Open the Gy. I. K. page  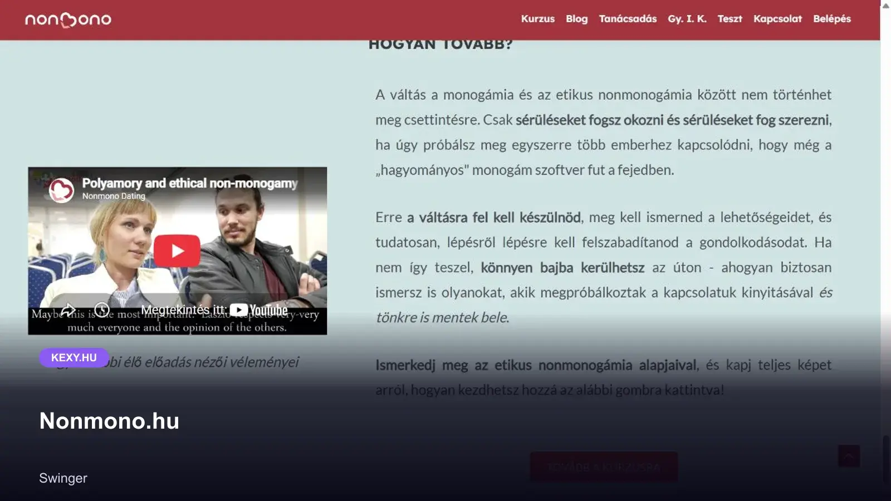[x=687, y=19]
